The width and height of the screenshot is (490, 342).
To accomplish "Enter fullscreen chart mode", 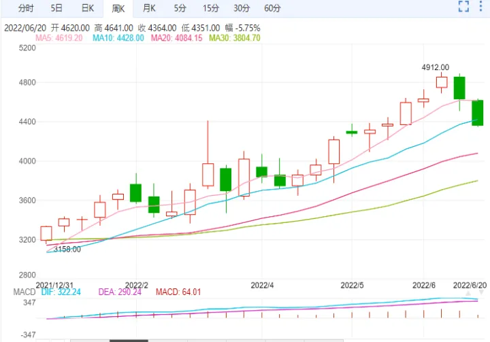I will click(464, 7).
